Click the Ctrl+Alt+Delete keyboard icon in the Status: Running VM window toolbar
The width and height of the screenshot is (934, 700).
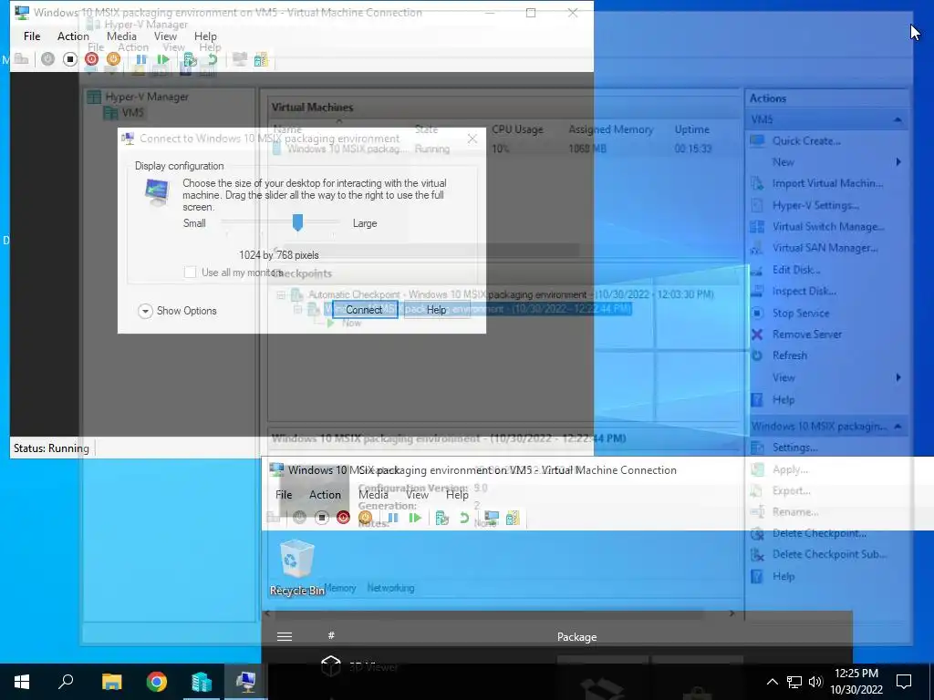coord(22,59)
